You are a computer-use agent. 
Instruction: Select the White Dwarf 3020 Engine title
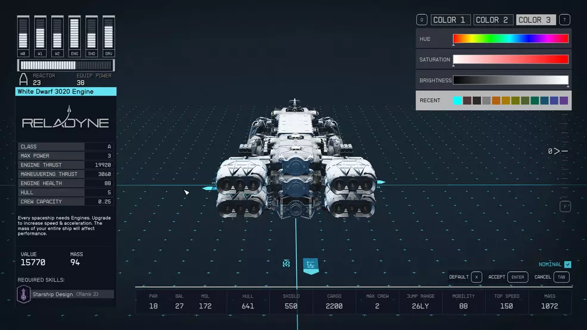coord(66,92)
